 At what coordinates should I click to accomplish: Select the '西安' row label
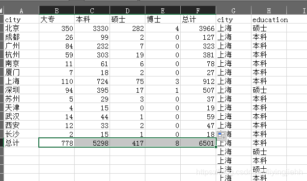tap(21, 125)
